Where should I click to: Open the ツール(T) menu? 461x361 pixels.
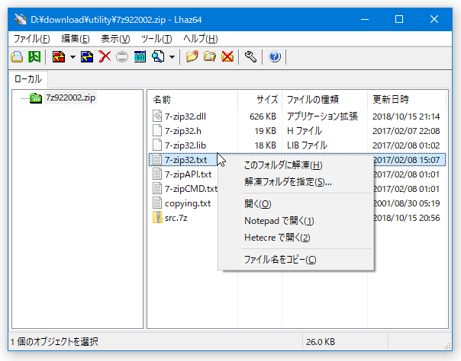(x=156, y=39)
